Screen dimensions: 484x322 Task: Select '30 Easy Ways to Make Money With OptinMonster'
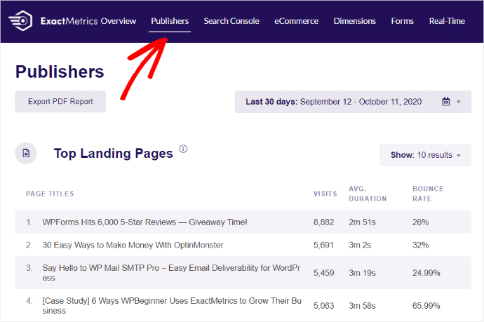[x=133, y=245]
